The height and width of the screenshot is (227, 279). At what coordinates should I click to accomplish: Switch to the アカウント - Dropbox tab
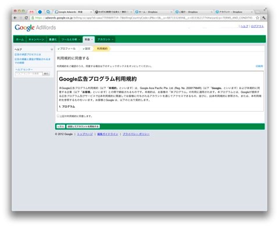click(234, 12)
